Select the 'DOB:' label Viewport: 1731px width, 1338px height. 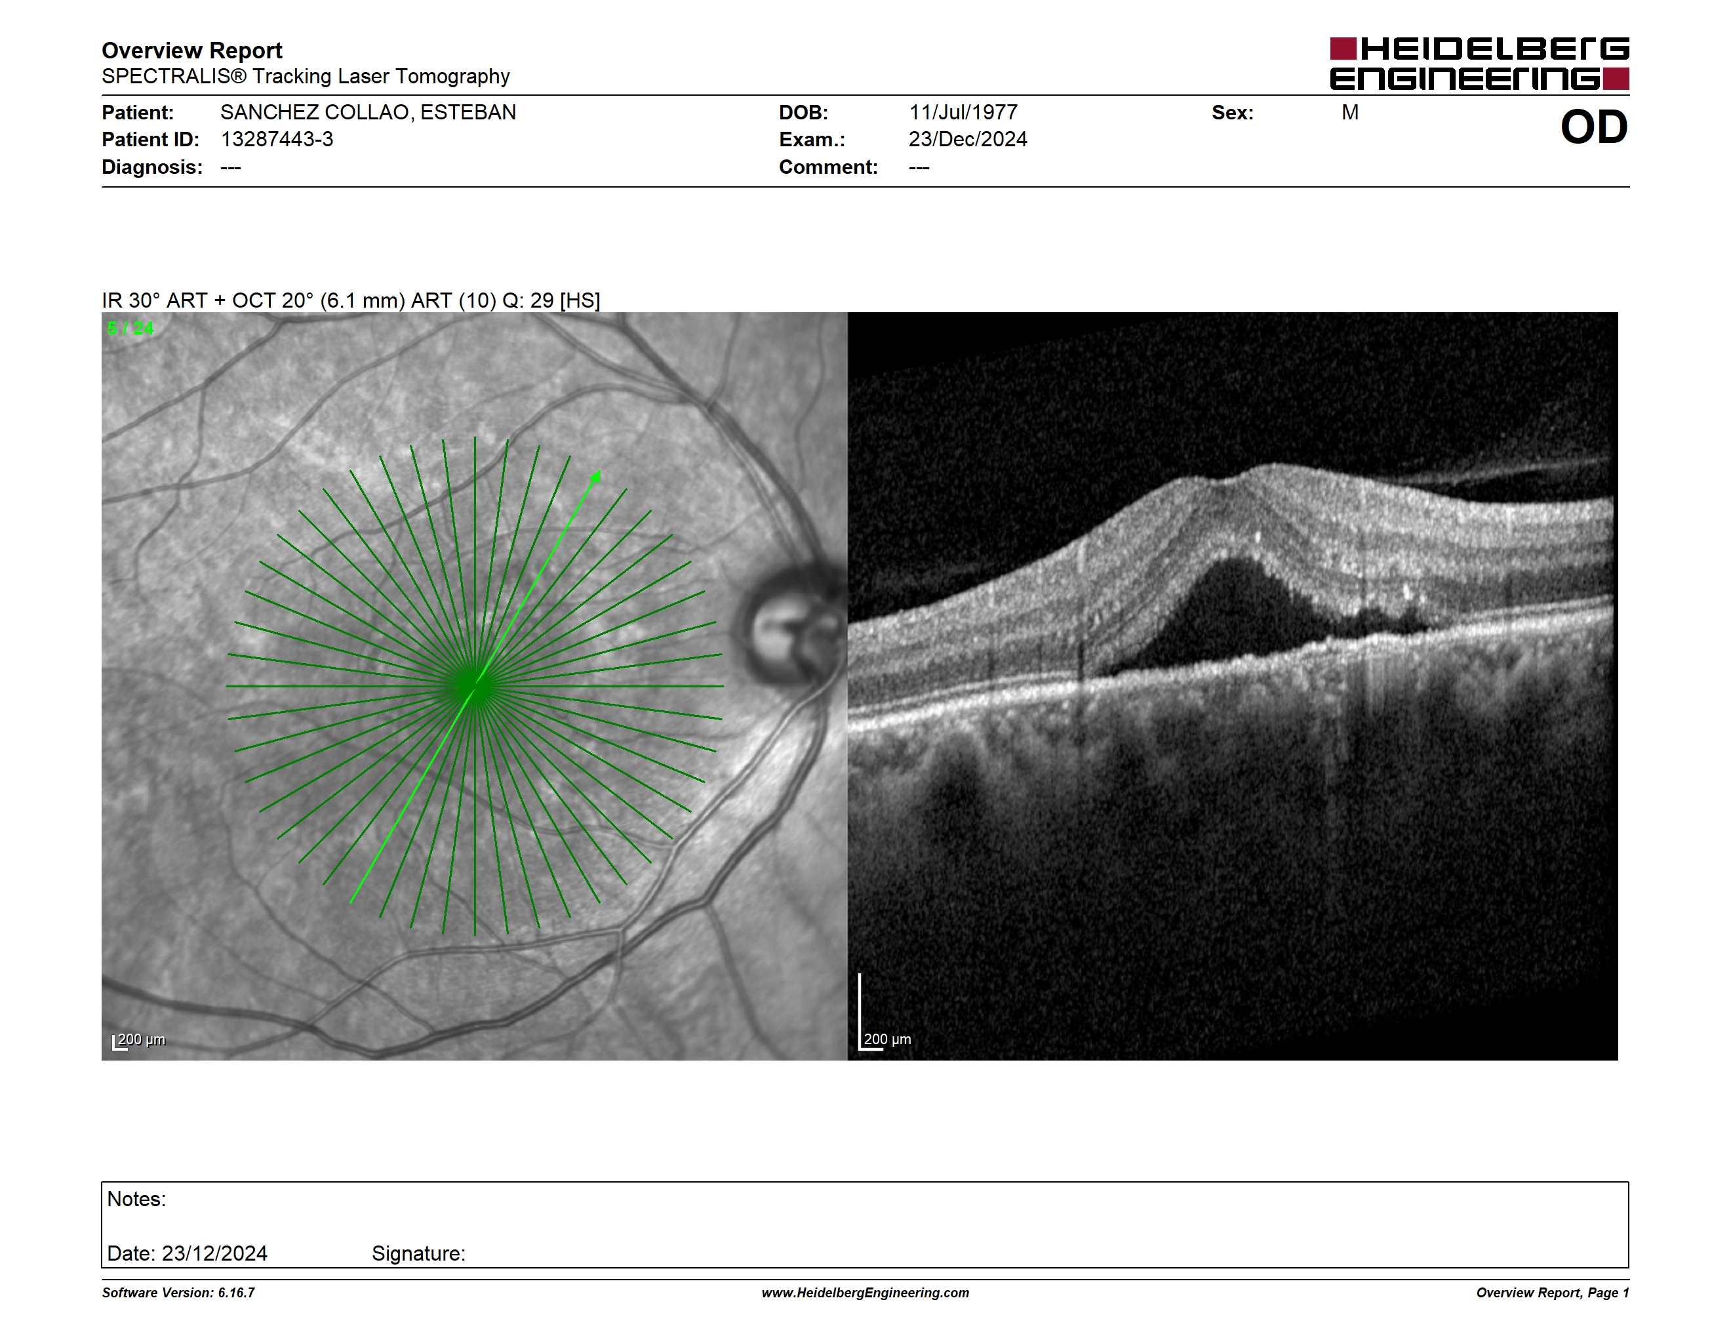pyautogui.click(x=803, y=113)
